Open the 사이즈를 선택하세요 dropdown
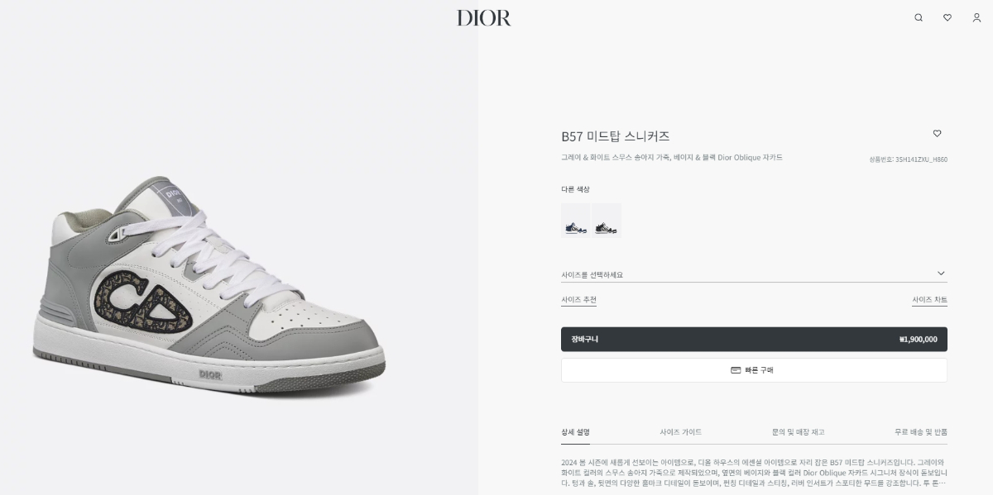Viewport: 993px width, 495px height. [x=754, y=274]
